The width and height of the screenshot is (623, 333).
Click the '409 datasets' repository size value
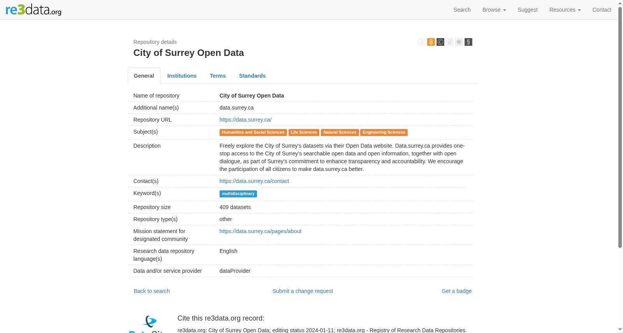235,207
